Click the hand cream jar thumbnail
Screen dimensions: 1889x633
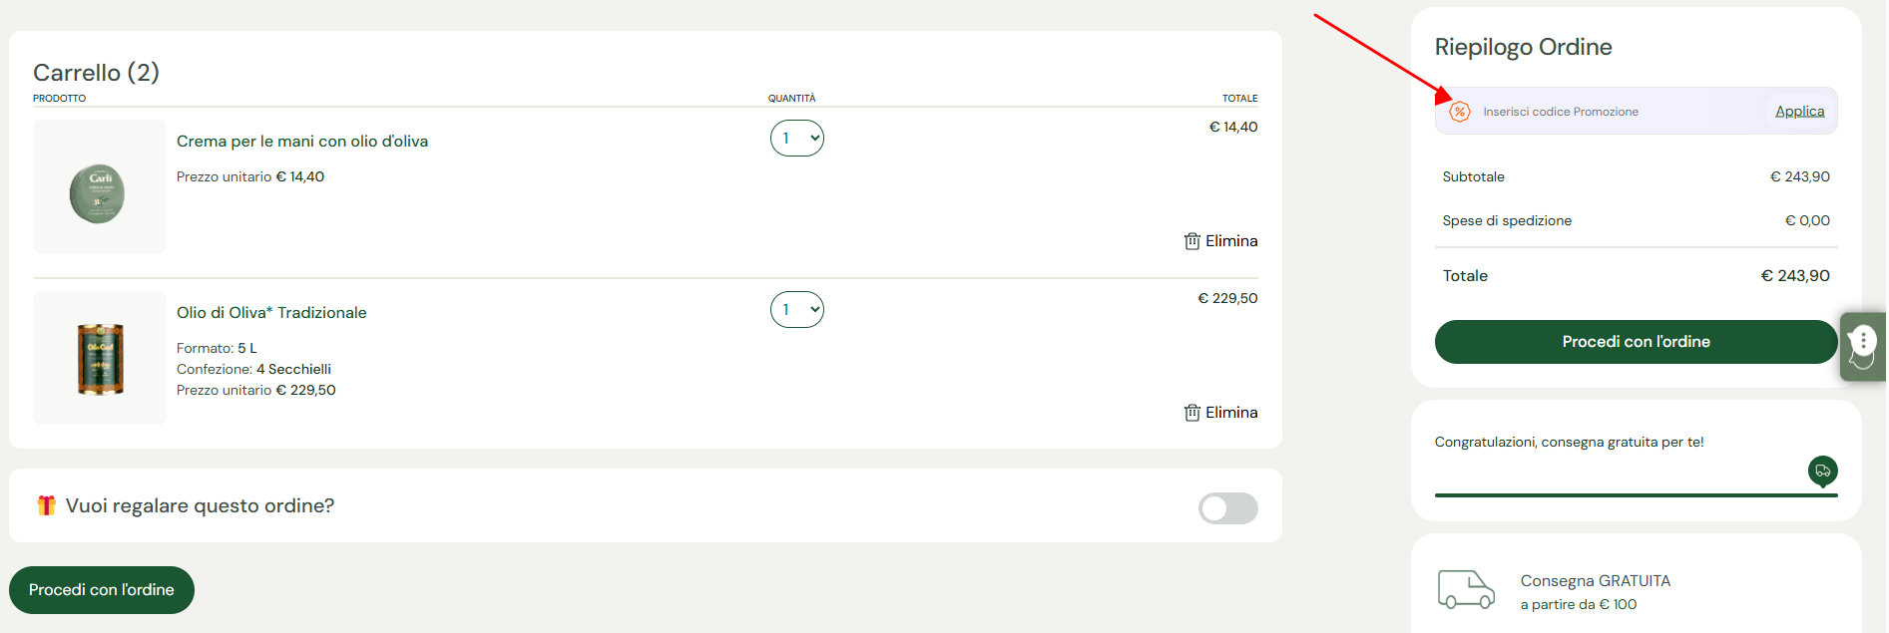pos(99,186)
